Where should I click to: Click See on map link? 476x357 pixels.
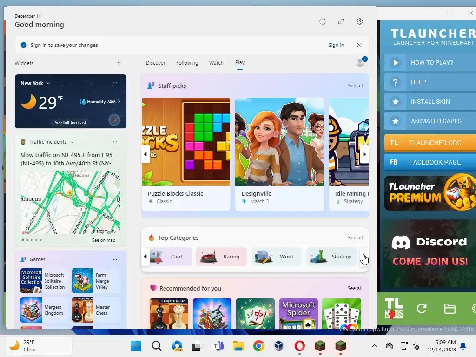[104, 240]
